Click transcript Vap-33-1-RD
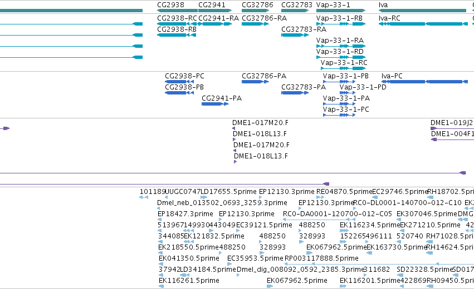Image resolution: width=474 pixels, height=289 pixels. pos(340,52)
